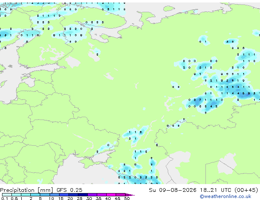
Task: Click the '(00+45)' forecast offset label
Action: pos(246,190)
